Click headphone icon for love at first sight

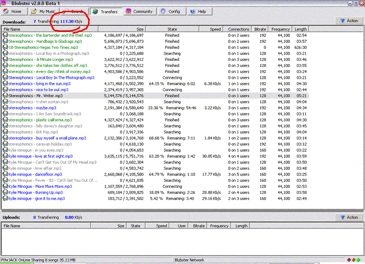(5, 156)
